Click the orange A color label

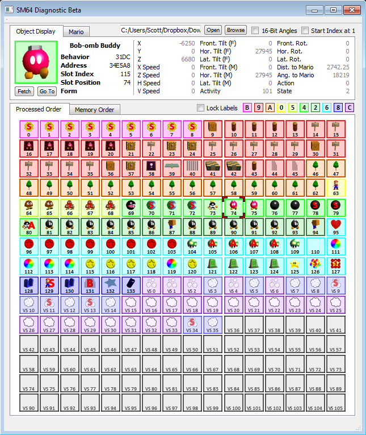(270, 107)
